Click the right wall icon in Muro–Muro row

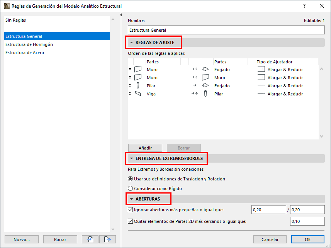(205, 78)
